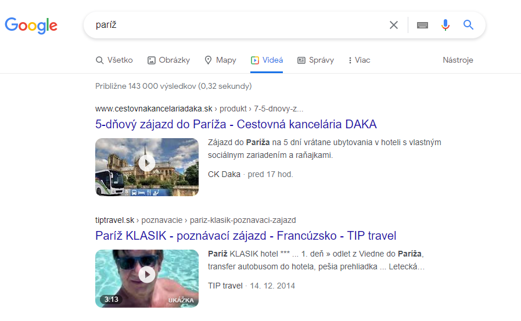521x321 pixels.
Task: Click the Google logo
Action: coord(31,26)
